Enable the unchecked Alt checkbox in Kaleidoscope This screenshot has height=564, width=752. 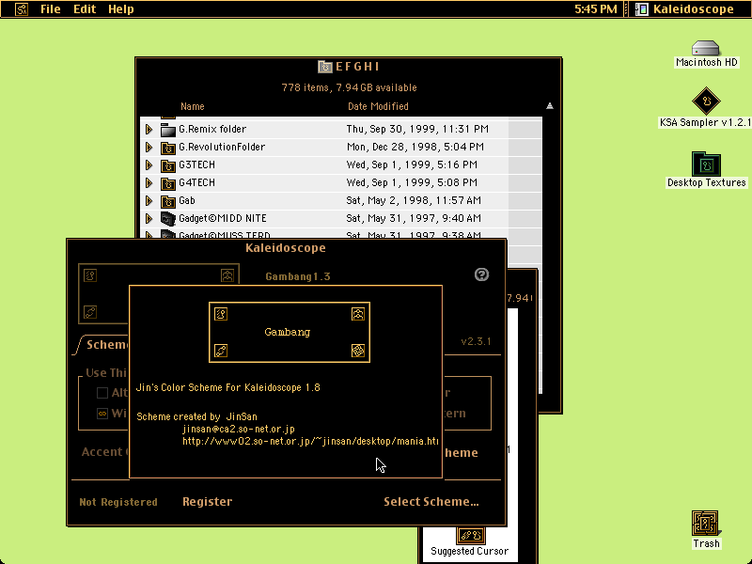pyautogui.click(x=102, y=393)
